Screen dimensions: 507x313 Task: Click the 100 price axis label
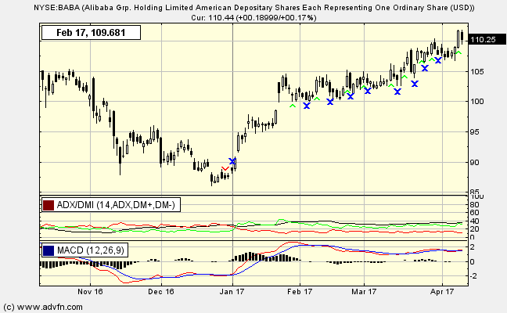[x=477, y=102]
